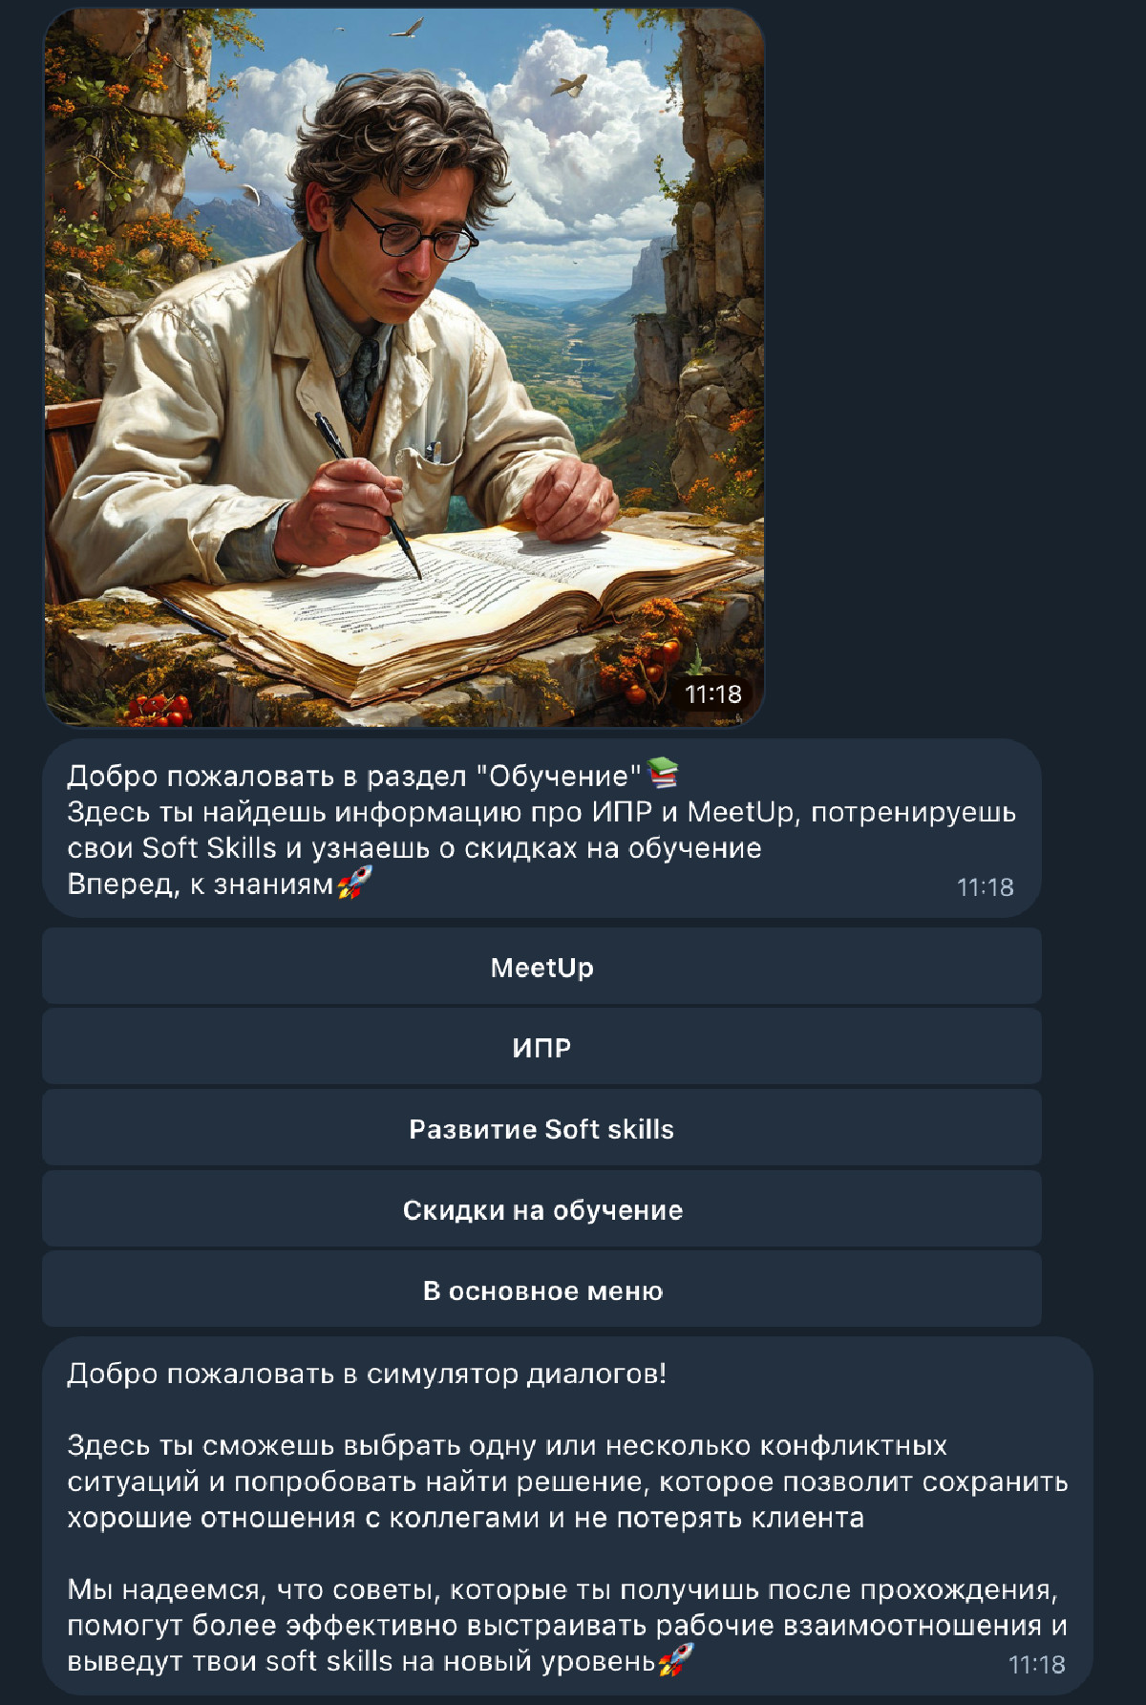This screenshot has width=1146, height=1705.
Task: Click the 11:18 timestamp overlay on the image
Action: click(712, 694)
